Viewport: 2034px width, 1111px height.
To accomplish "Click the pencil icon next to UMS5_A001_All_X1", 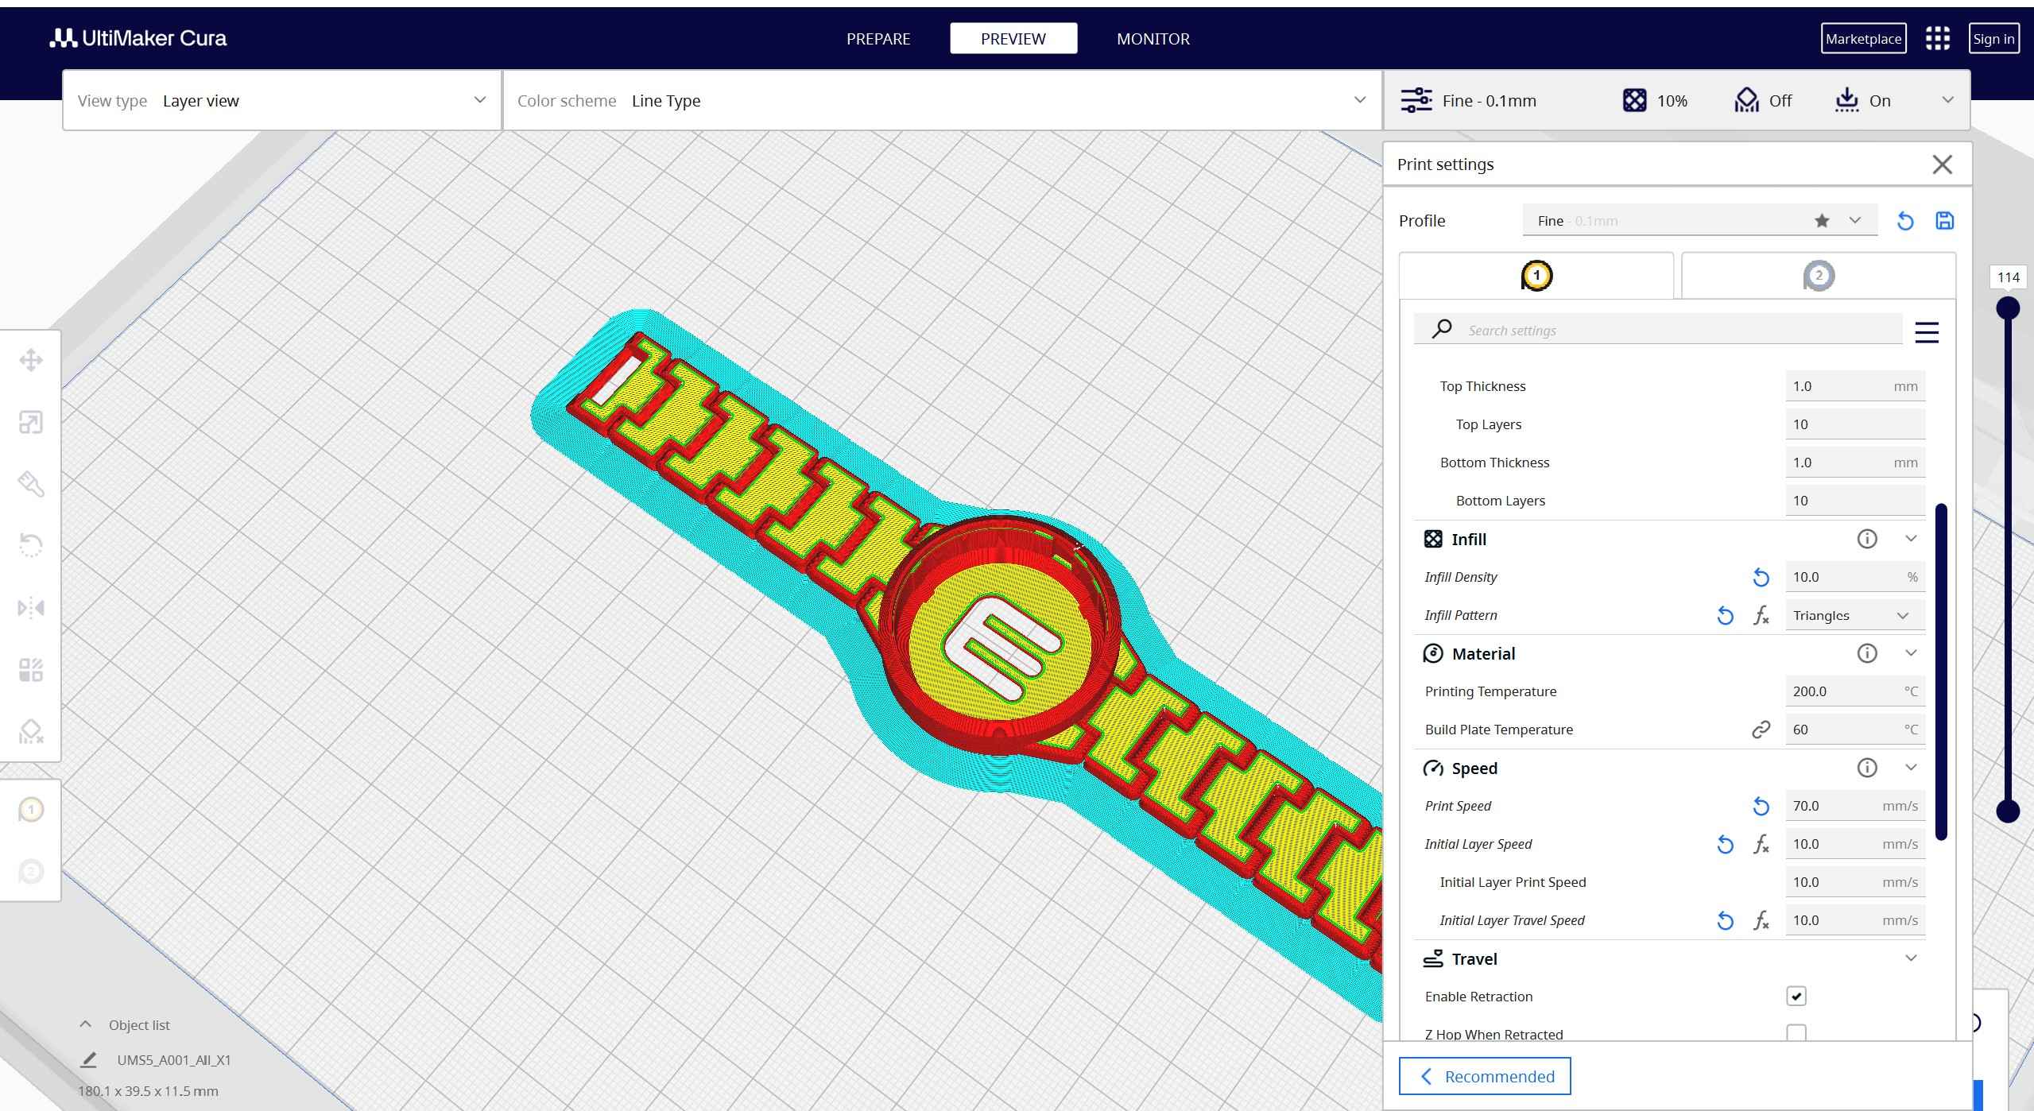I will (x=88, y=1059).
